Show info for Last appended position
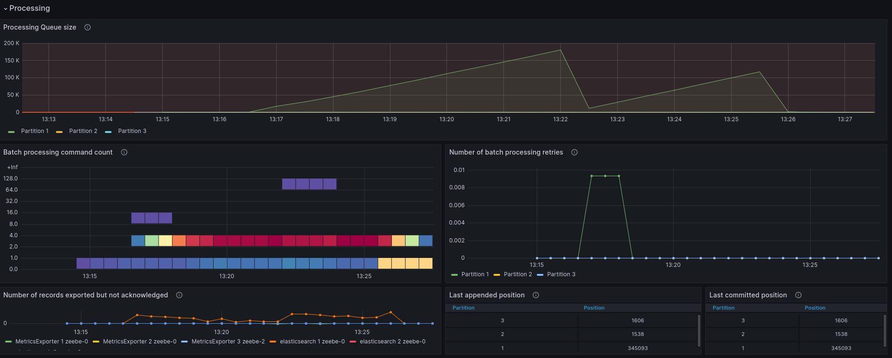This screenshot has height=358, width=892. click(536, 295)
